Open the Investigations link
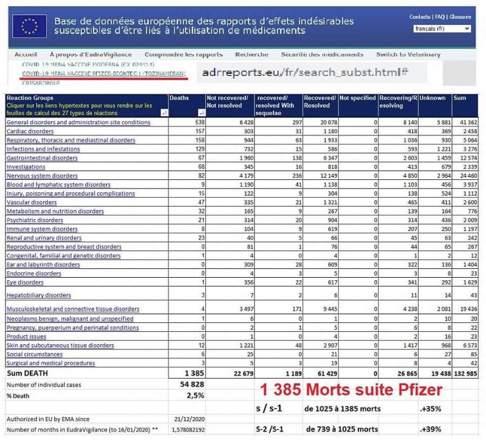486x442 pixels. tap(26, 167)
